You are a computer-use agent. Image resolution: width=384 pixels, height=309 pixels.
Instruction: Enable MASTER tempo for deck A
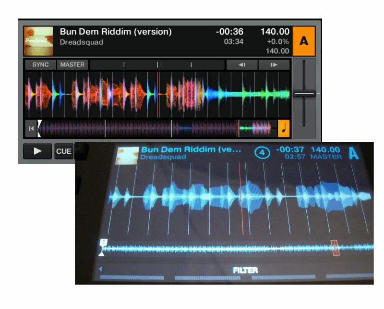[x=72, y=65]
